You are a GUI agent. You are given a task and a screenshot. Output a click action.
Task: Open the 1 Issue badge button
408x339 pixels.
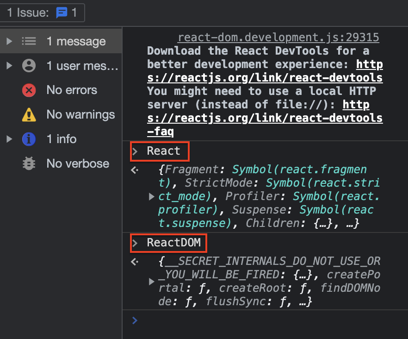click(42, 12)
